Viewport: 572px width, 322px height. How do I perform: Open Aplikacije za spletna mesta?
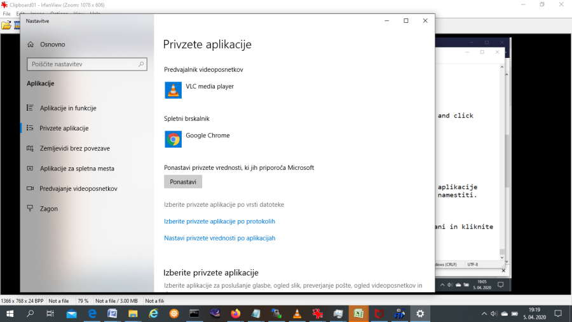click(x=76, y=169)
